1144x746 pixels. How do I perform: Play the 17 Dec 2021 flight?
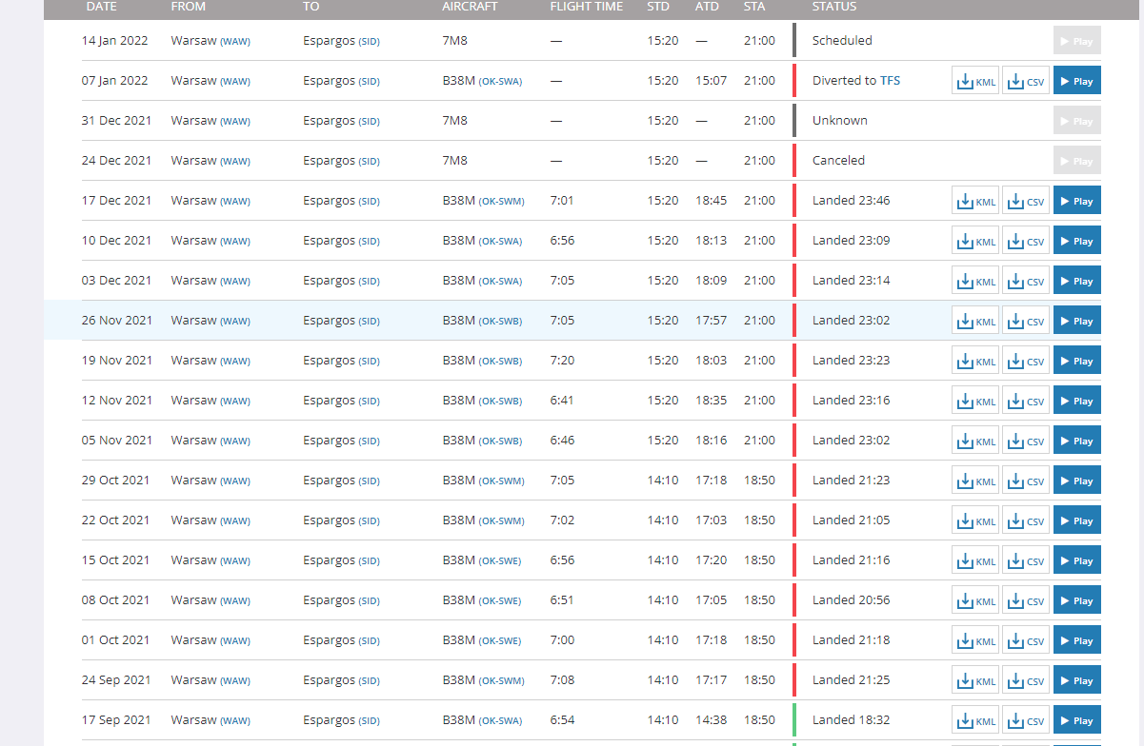click(1077, 201)
